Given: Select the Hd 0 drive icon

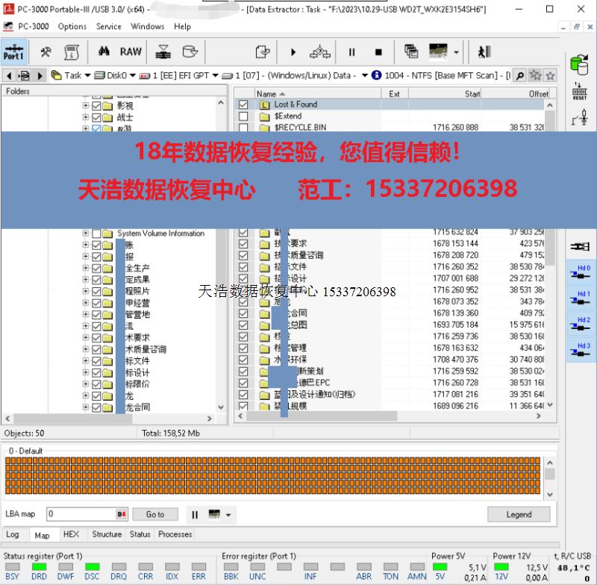Looking at the screenshot, I should (x=579, y=270).
